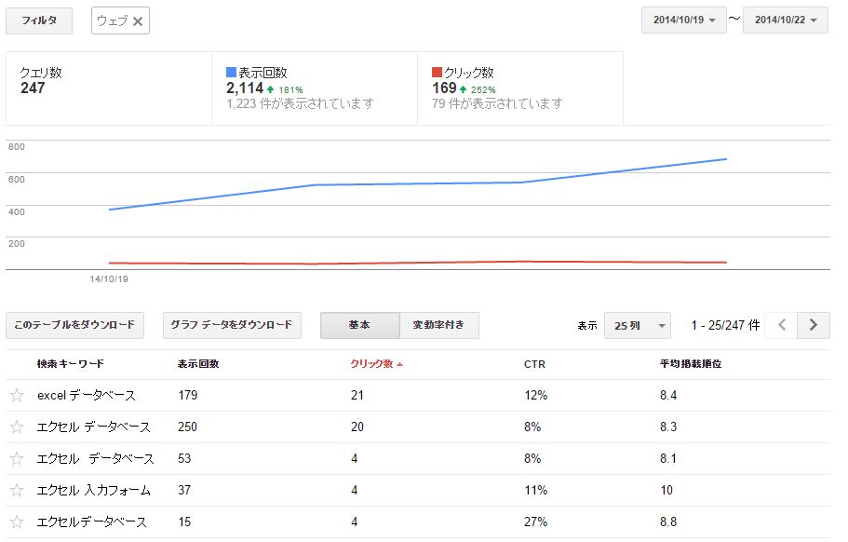
Task: Star the keyword row with 53 impressions
Action: 17,459
